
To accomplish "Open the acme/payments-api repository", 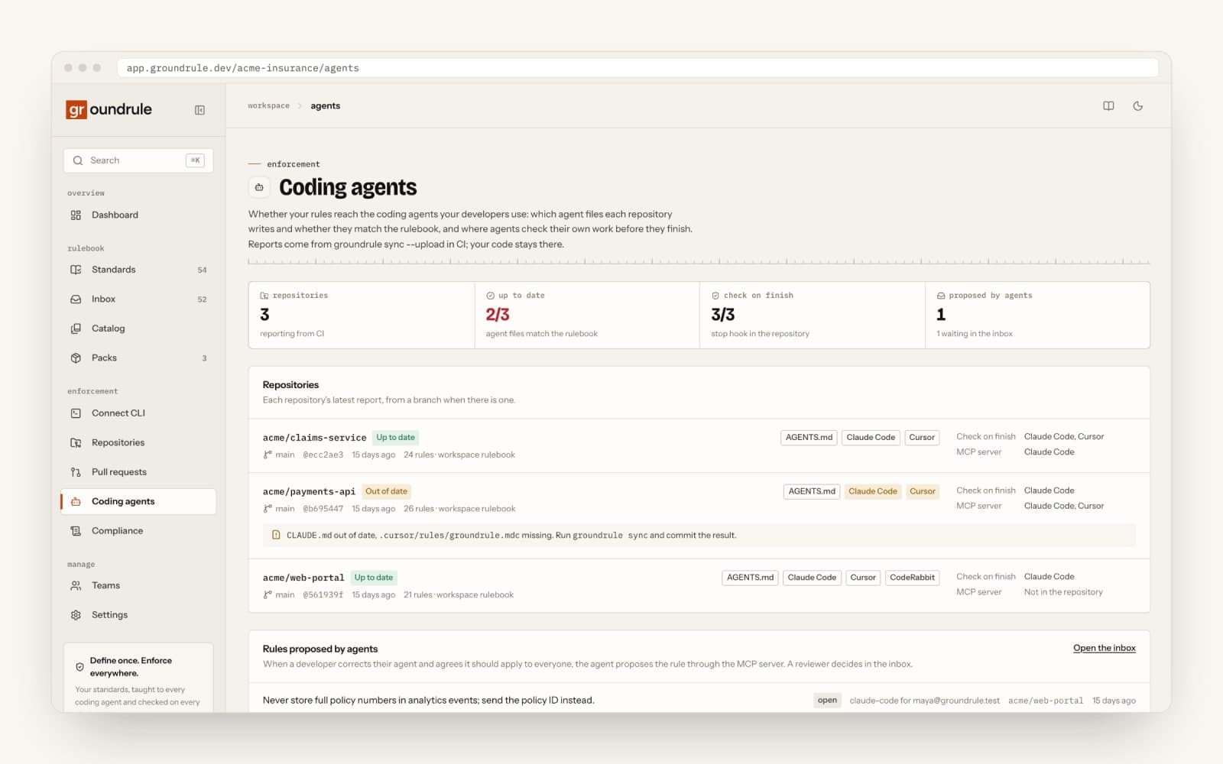I will pyautogui.click(x=309, y=491).
